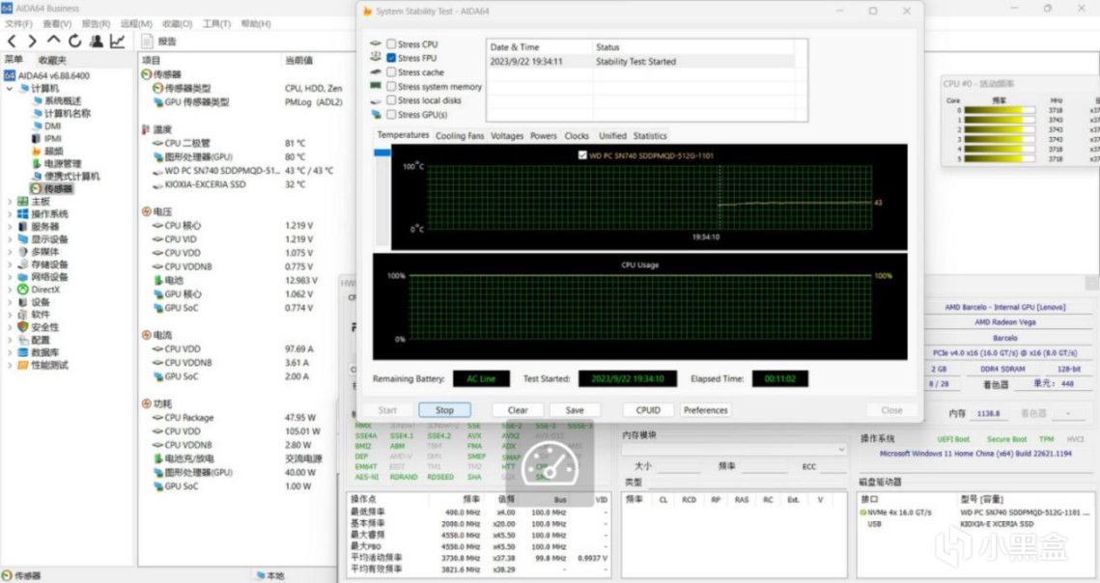Expand the 软件 node chevron
Screen dimensions: 1100x583
(9, 315)
